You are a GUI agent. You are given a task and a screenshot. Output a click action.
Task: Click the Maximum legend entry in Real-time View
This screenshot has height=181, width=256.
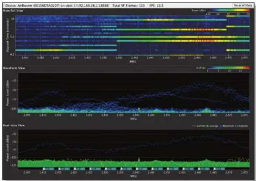[x=227, y=126]
